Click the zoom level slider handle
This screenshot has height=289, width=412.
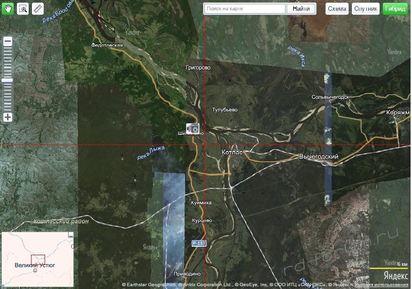(x=8, y=80)
